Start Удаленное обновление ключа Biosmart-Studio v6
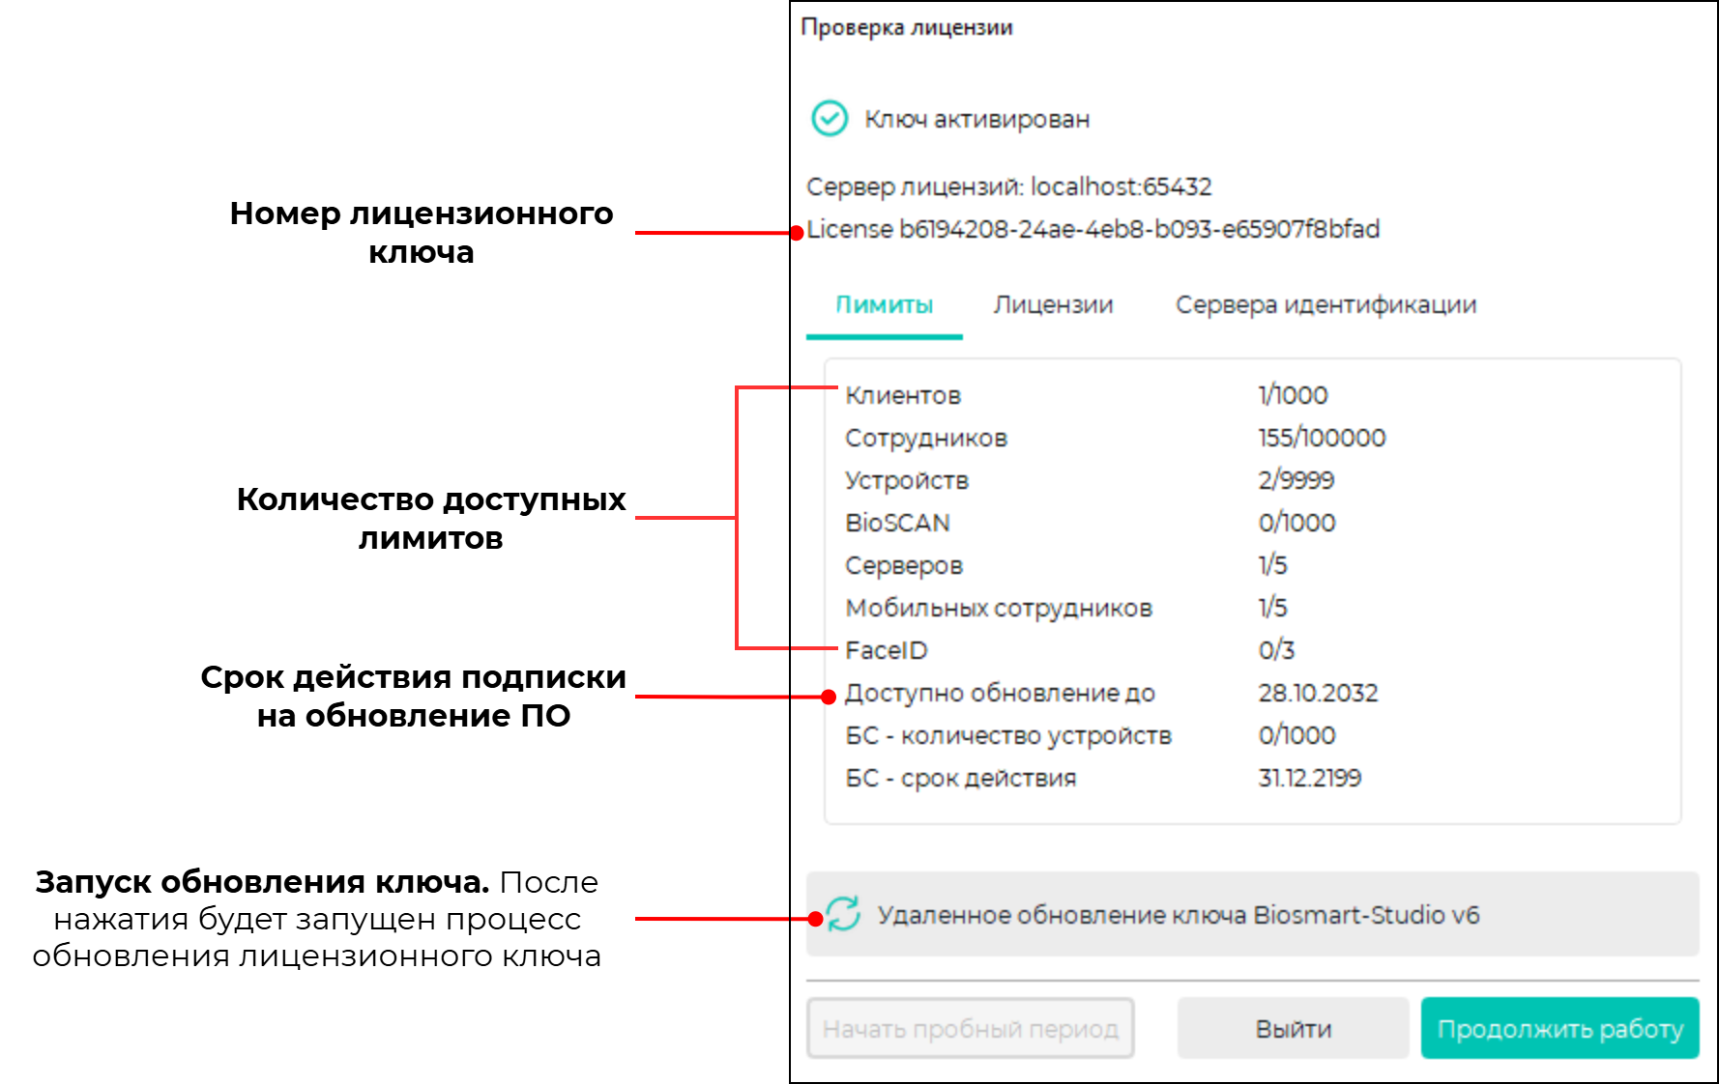This screenshot has height=1084, width=1719. pos(1178,915)
